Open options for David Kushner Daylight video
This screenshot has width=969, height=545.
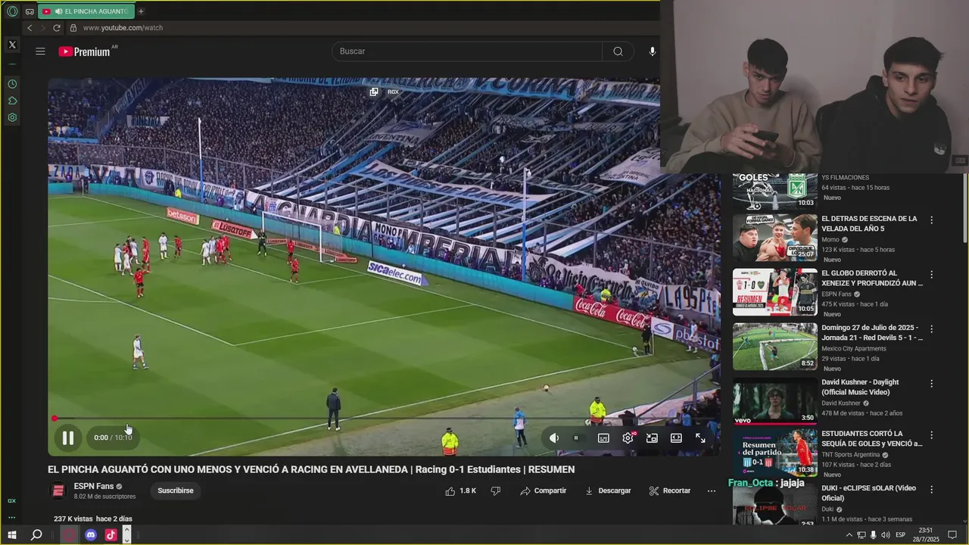pyautogui.click(x=932, y=384)
